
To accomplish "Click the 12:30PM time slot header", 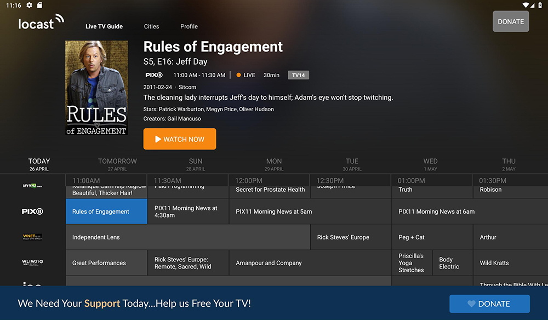I will pyautogui.click(x=330, y=181).
